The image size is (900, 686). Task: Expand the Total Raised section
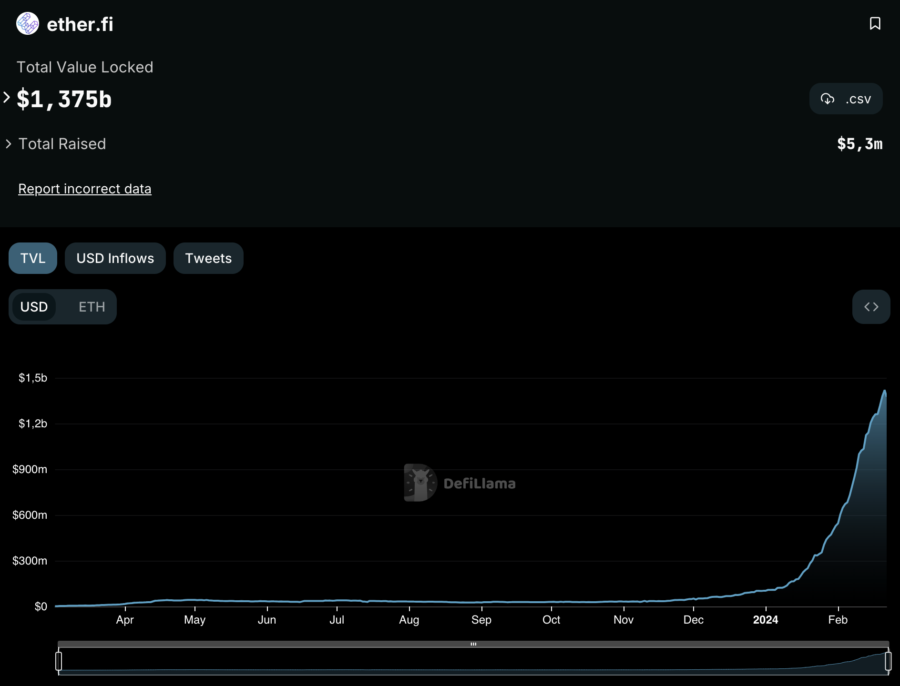[9, 144]
